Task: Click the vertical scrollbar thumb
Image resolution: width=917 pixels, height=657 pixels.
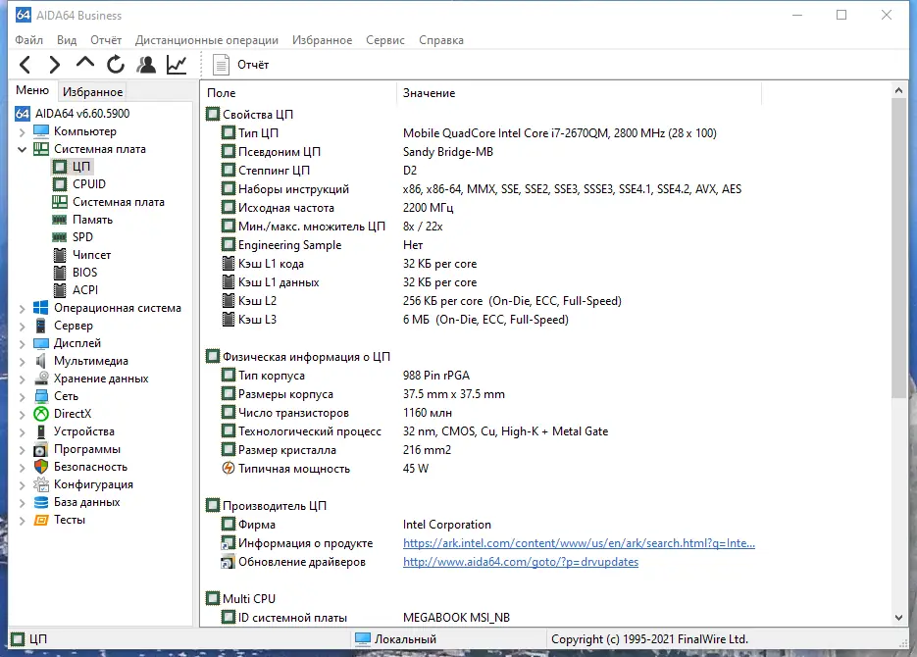Action: 898,248
